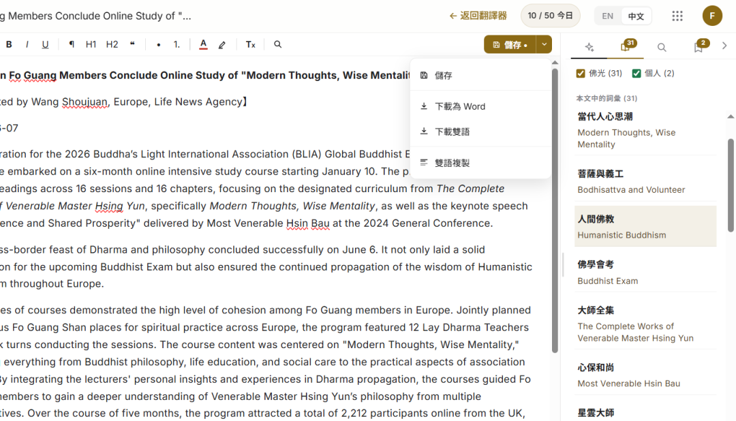736x421 pixels.
Task: Choose 儲存 from the dropdown menu
Action: (480, 76)
